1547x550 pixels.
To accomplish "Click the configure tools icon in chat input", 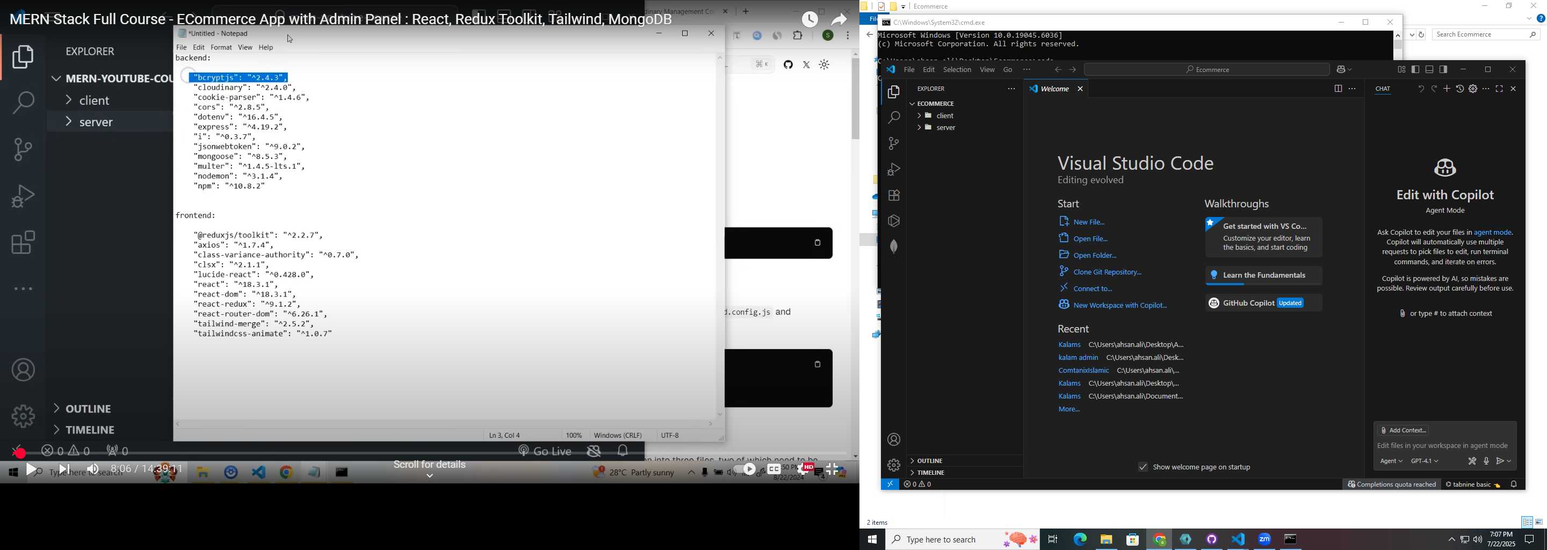I will click(1472, 461).
